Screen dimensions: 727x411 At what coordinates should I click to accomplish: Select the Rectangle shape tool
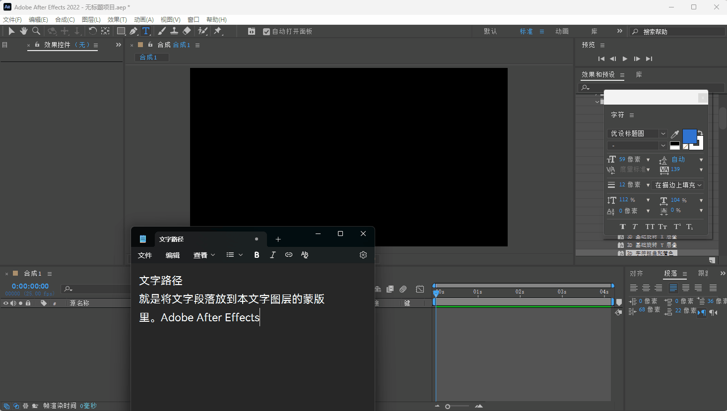coord(121,31)
